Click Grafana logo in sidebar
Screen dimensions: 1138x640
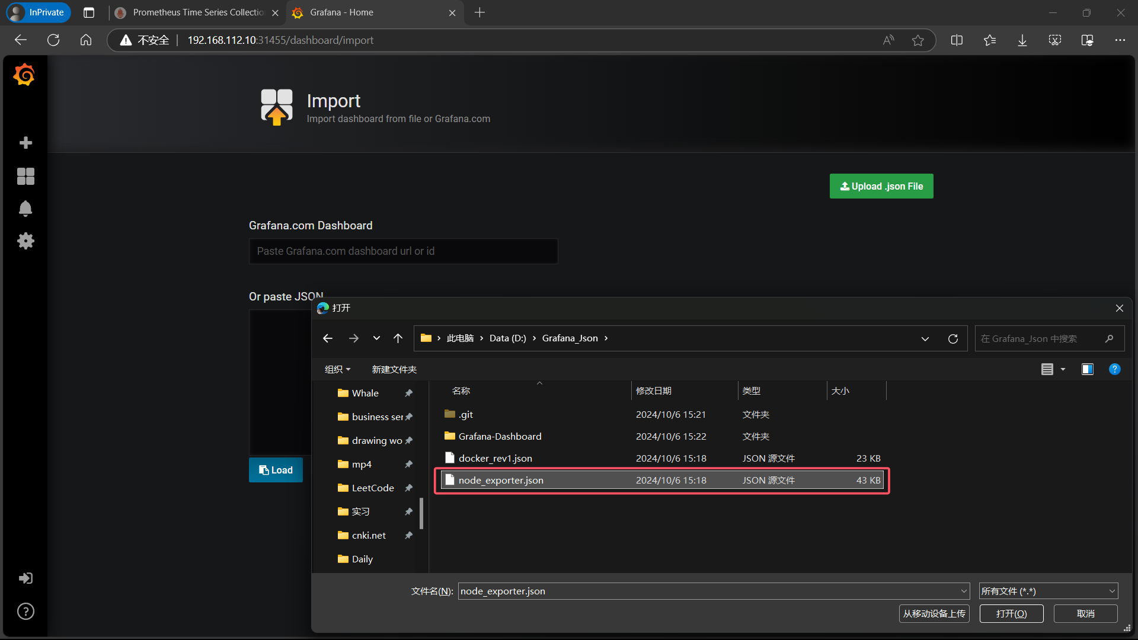[24, 75]
